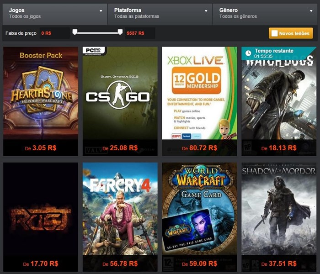Screen dimensions: 320x274
Task: Click the minimum price slider handle
Action: coord(75,32)
